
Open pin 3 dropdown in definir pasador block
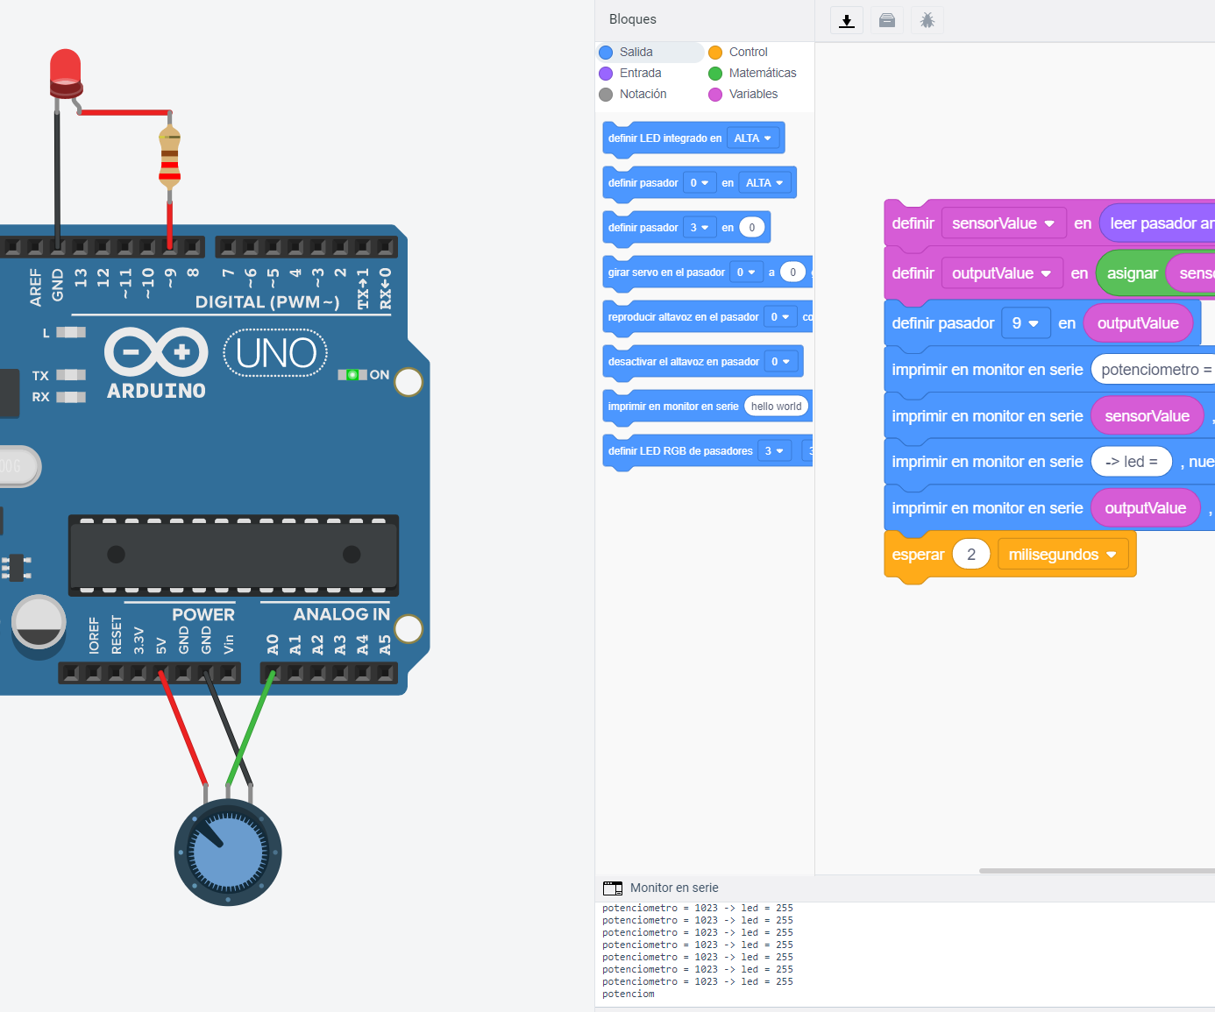700,228
